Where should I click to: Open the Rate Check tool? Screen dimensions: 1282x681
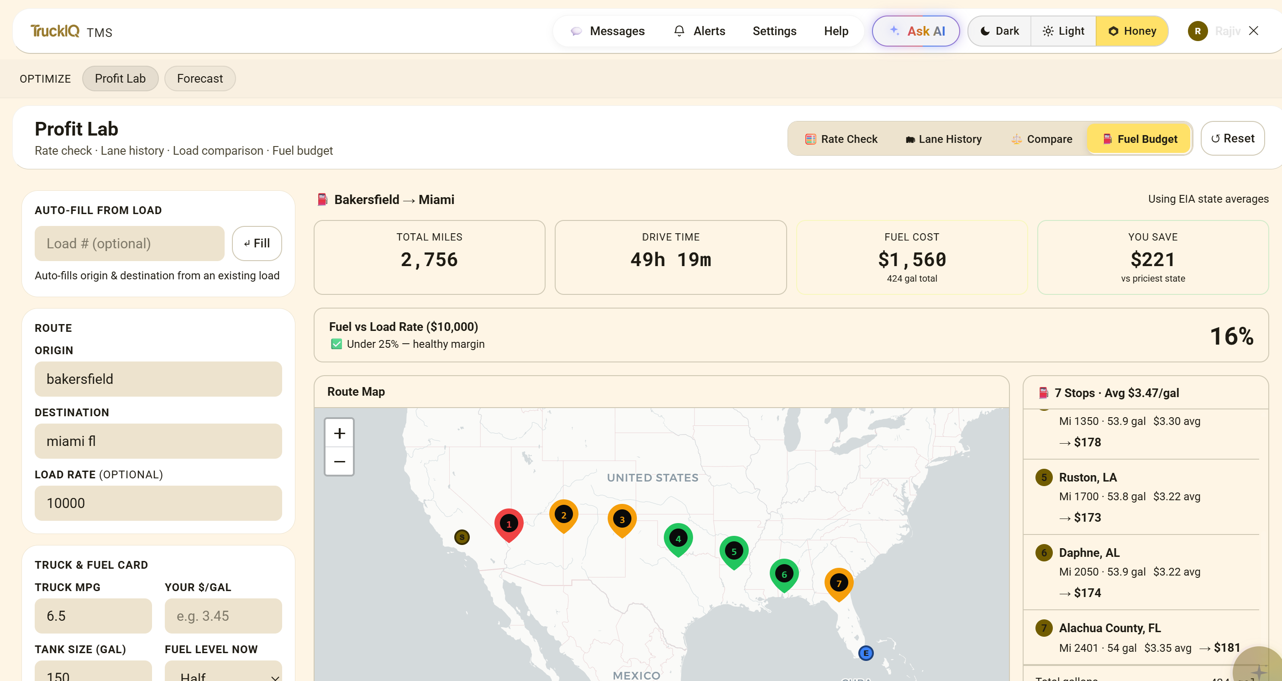841,139
